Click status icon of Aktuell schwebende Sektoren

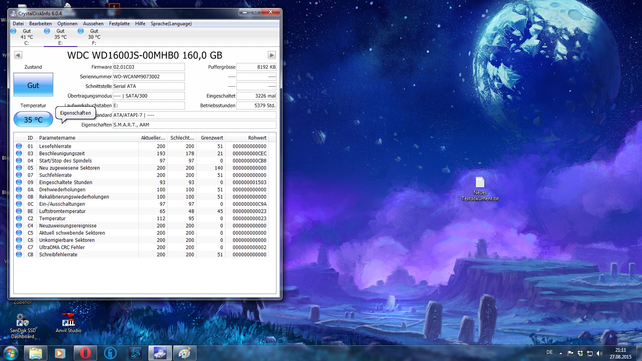click(19, 233)
